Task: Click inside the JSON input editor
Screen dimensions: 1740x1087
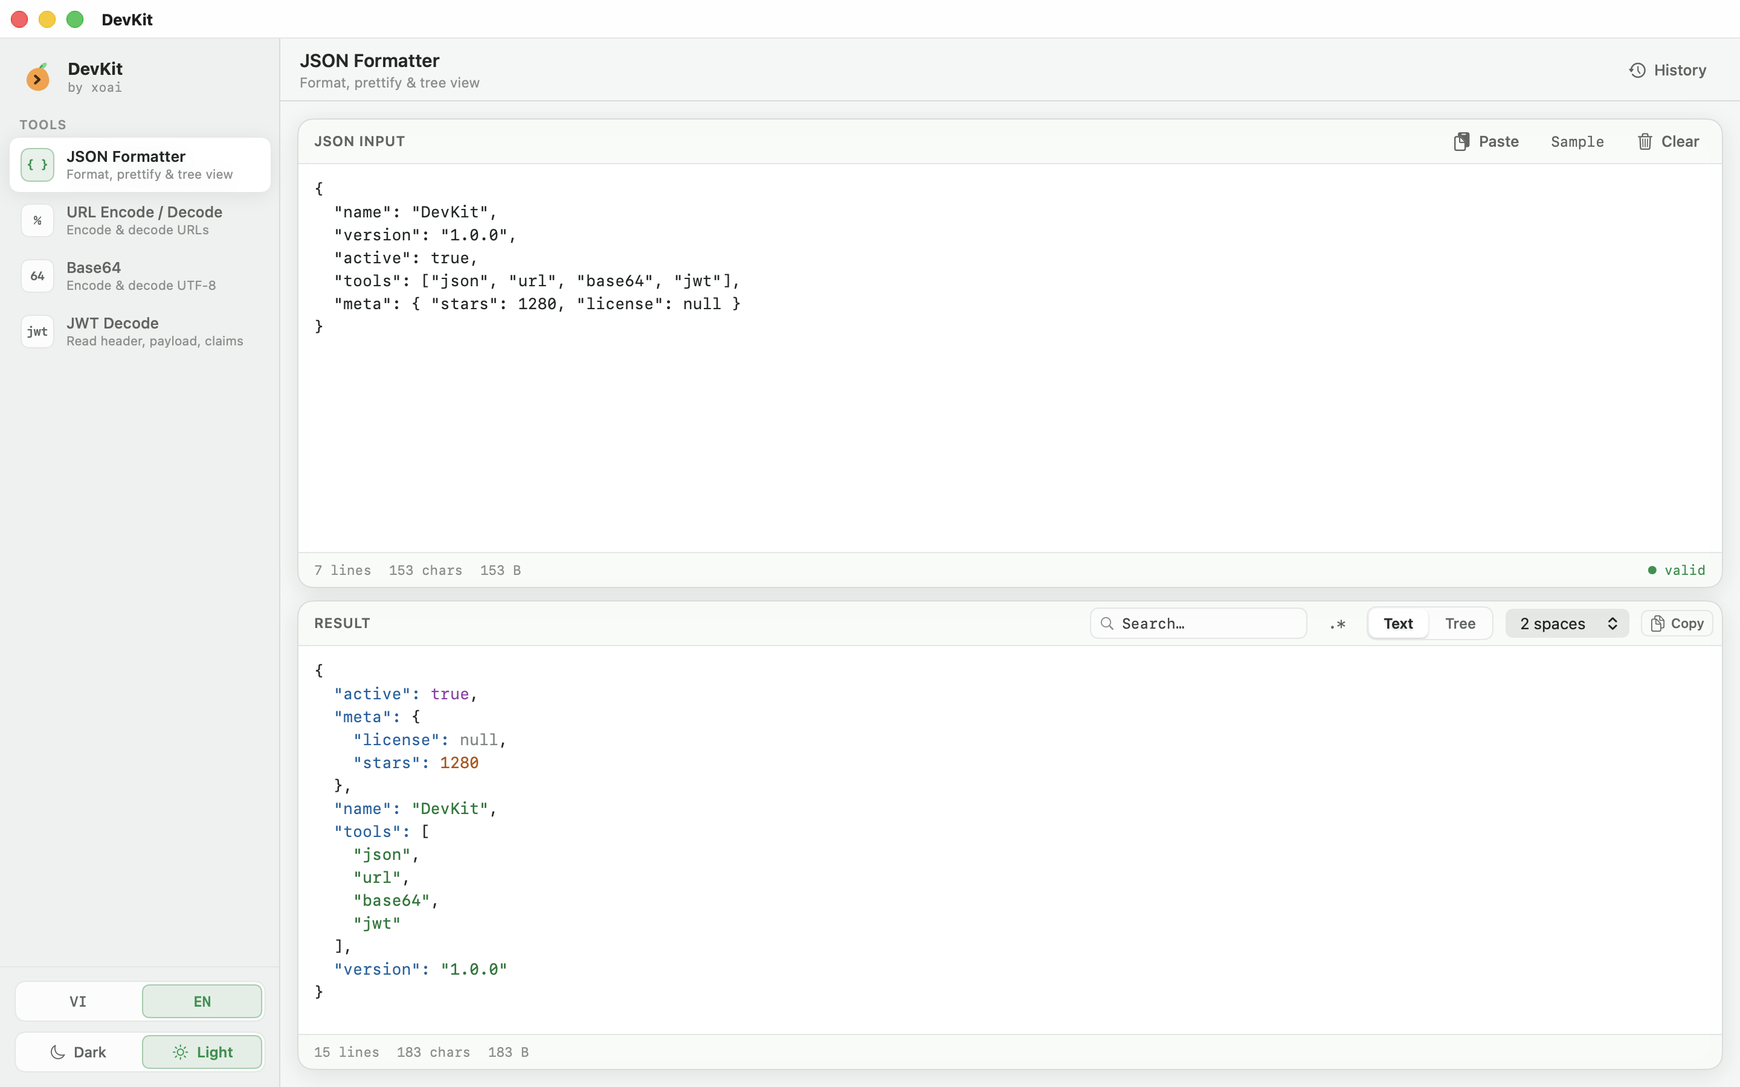Action: 1010,358
